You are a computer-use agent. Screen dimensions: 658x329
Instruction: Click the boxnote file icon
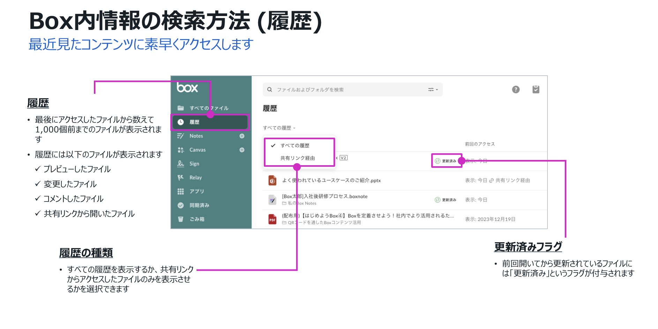click(272, 200)
